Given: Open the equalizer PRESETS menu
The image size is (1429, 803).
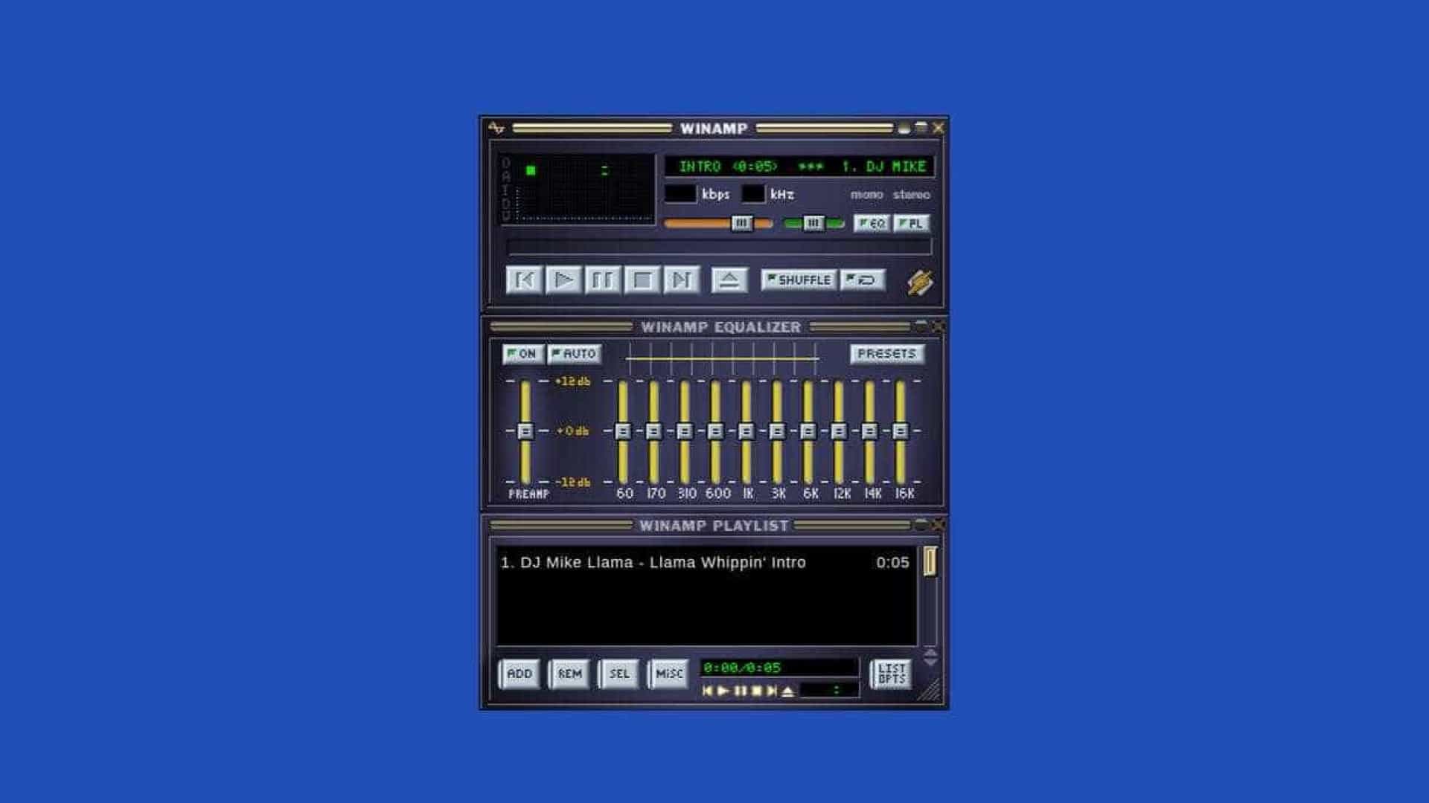Looking at the screenshot, I should [887, 354].
